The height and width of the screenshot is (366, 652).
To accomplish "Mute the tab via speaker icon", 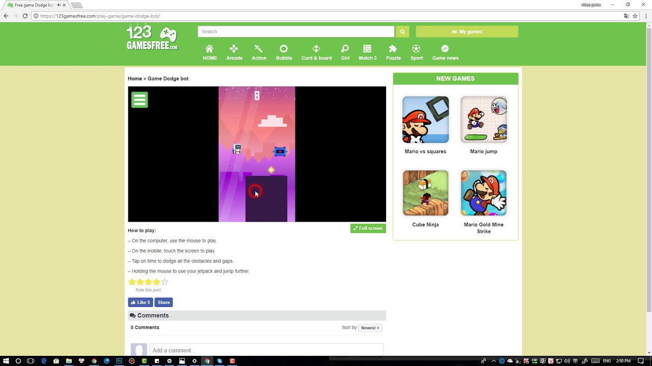I will pyautogui.click(x=59, y=5).
